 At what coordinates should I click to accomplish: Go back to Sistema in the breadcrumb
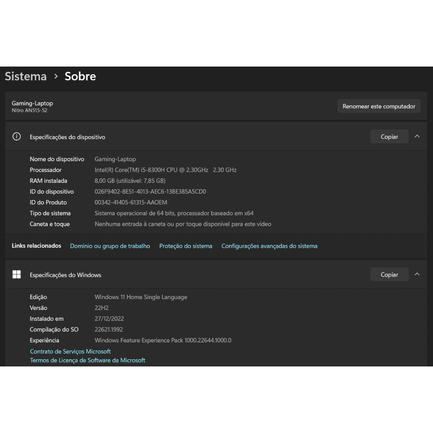(x=26, y=76)
